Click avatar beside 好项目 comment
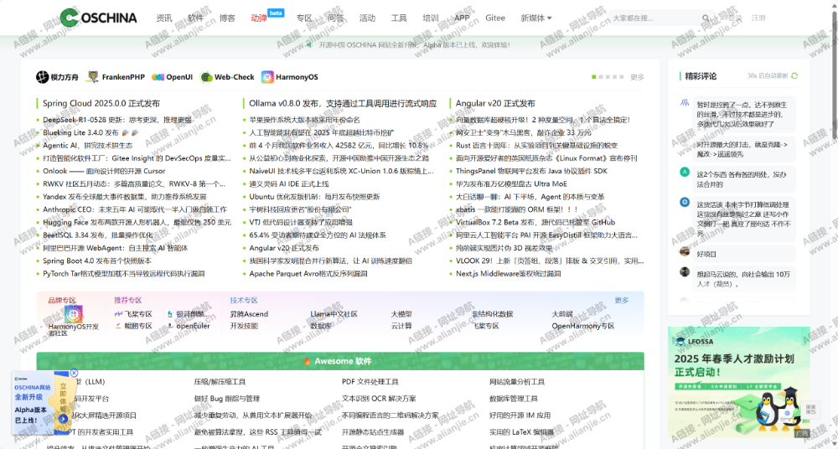Image resolution: width=838 pixels, height=449 pixels. [685, 251]
